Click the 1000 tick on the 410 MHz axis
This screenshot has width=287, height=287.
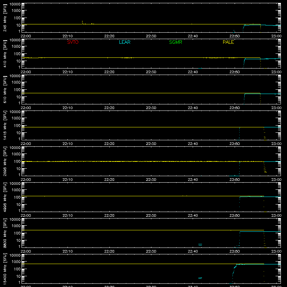coord(16,46)
